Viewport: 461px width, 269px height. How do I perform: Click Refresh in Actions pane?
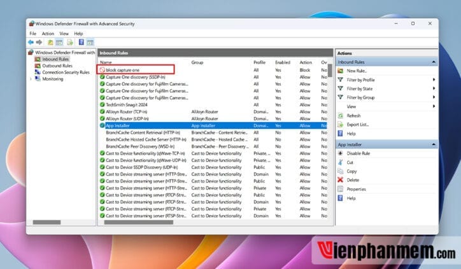click(353, 116)
